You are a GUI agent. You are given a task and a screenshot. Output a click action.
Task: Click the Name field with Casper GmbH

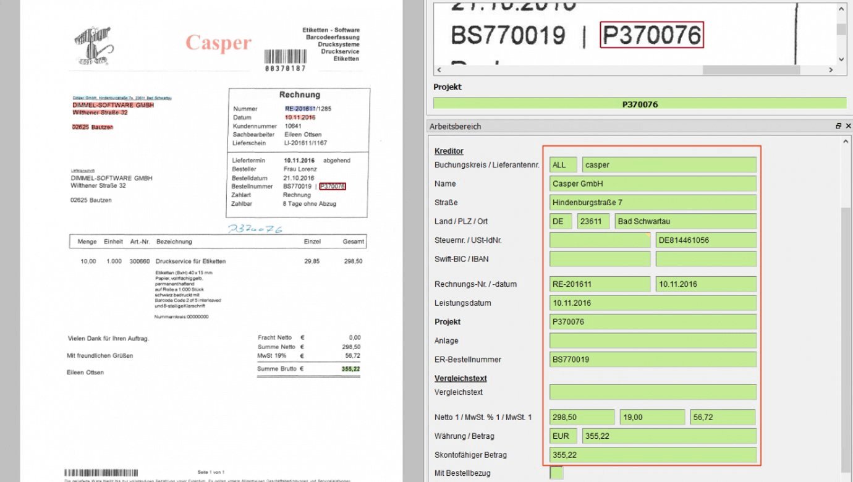(653, 184)
